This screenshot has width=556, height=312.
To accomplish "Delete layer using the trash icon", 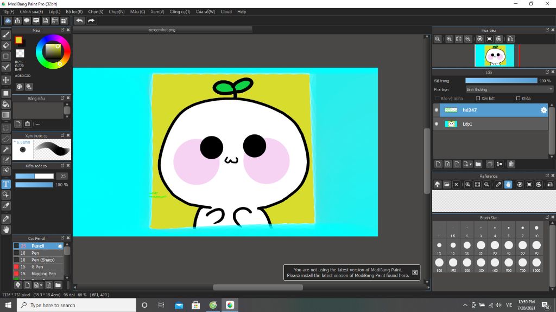I will tap(511, 164).
